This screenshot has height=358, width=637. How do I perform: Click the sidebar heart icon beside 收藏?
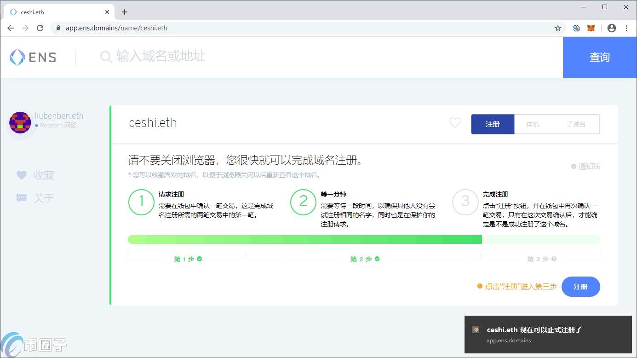[22, 175]
